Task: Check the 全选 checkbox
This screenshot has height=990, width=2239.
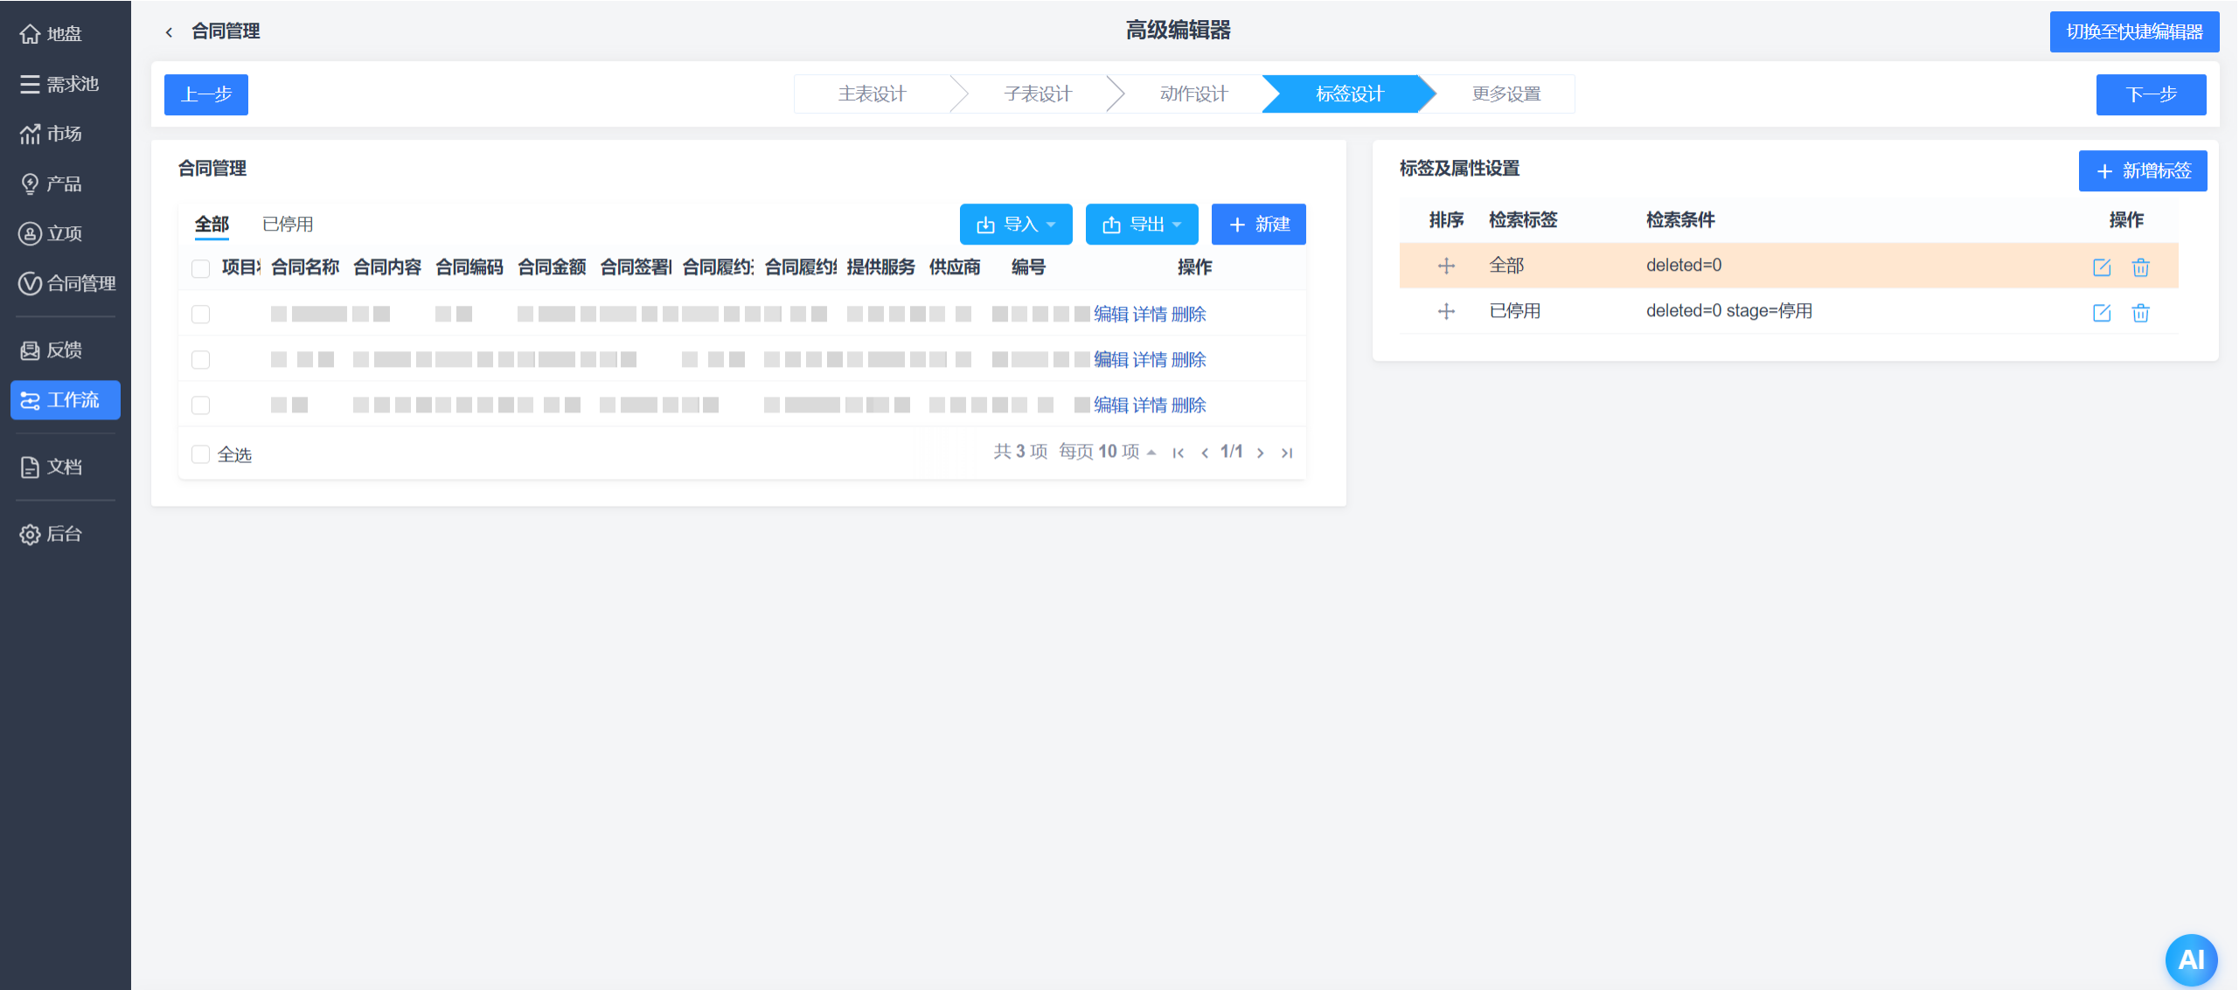Action: (200, 454)
